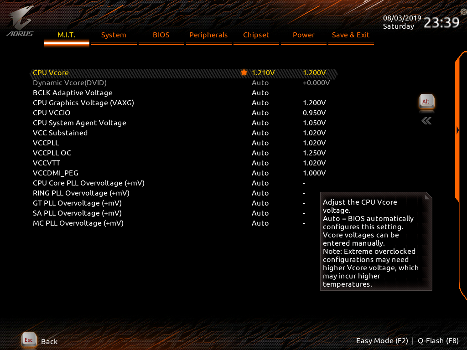The width and height of the screenshot is (467, 350).
Task: Click the help box corner fold icon
Action: (428, 197)
